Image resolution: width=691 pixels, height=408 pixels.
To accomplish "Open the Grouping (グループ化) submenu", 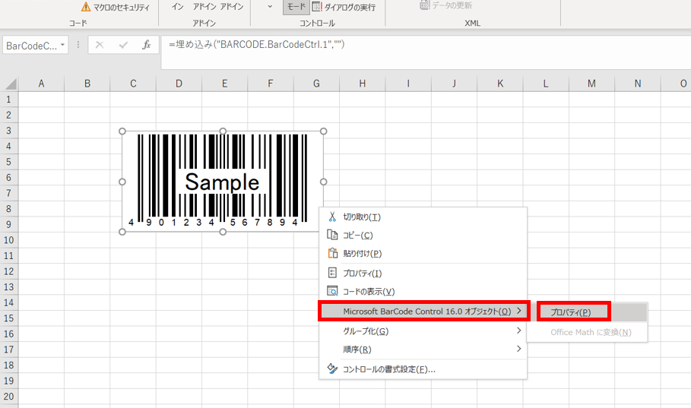I will 423,331.
